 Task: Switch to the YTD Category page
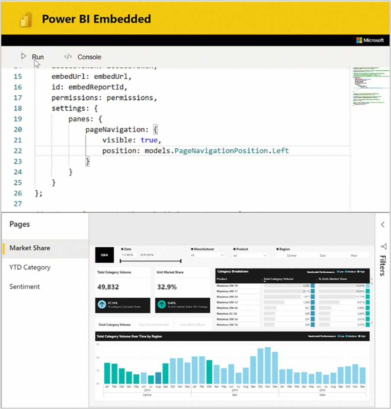click(x=45, y=267)
